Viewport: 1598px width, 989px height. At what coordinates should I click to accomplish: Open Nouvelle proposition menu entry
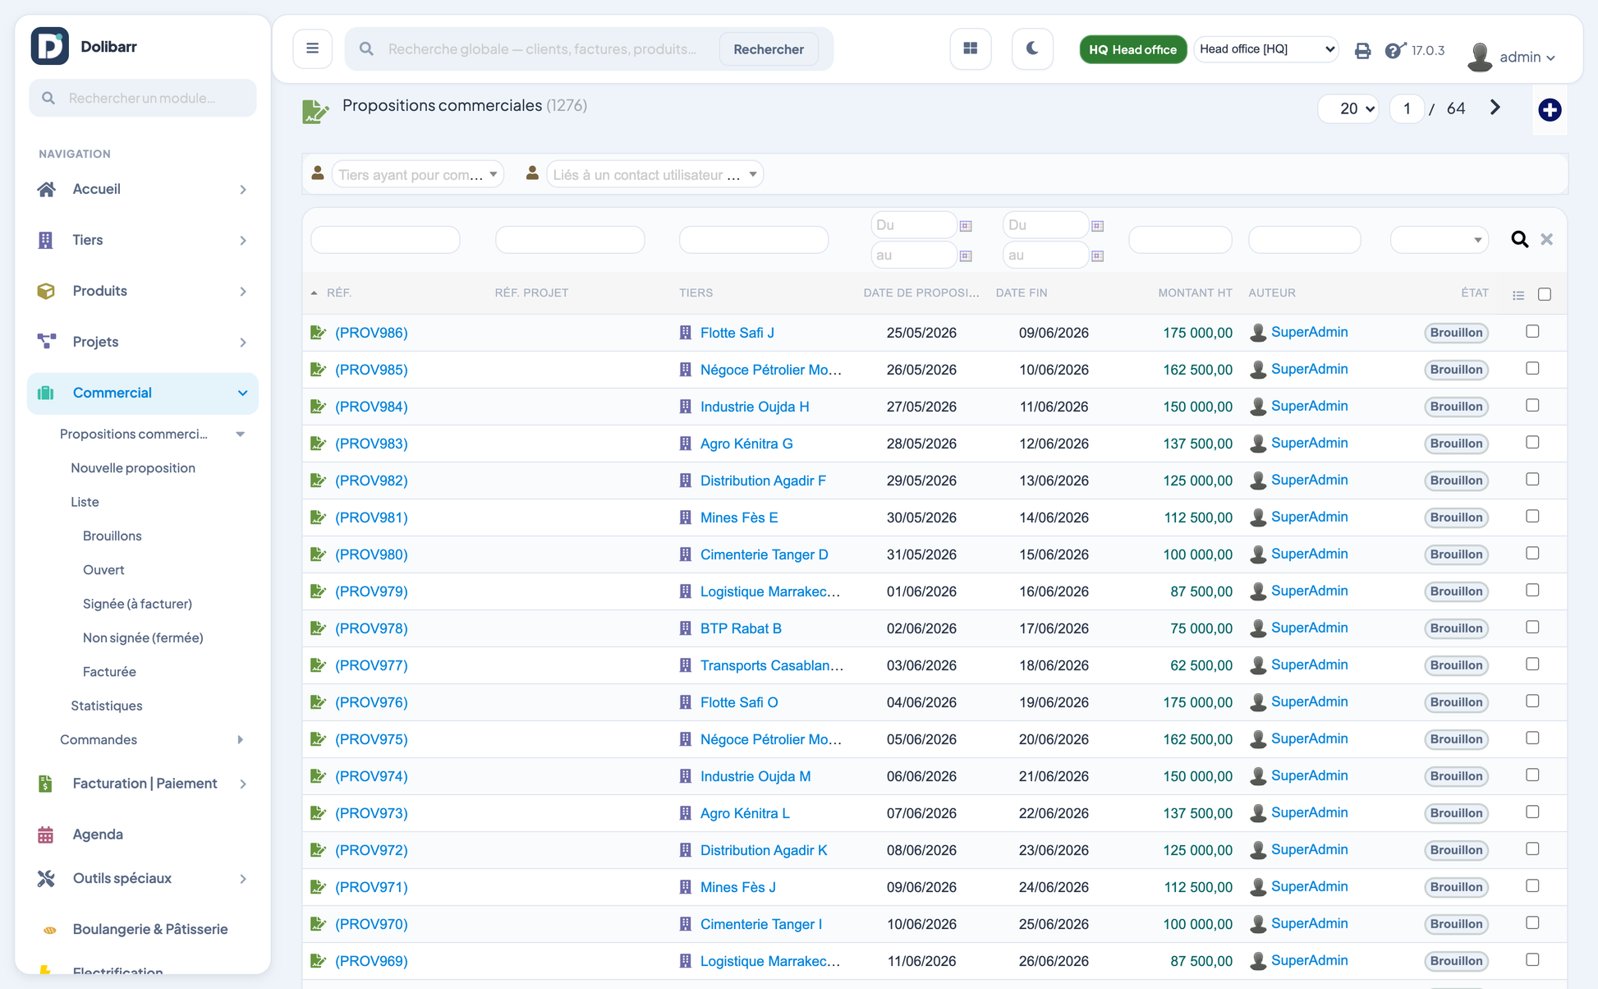coord(133,468)
